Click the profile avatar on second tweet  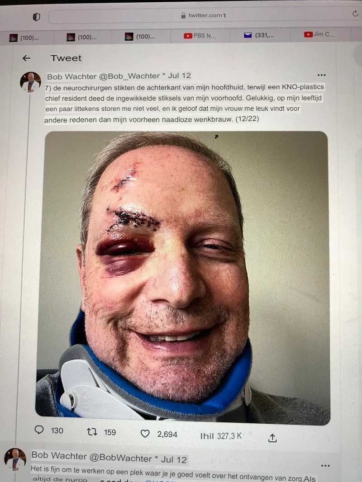[x=15, y=459]
